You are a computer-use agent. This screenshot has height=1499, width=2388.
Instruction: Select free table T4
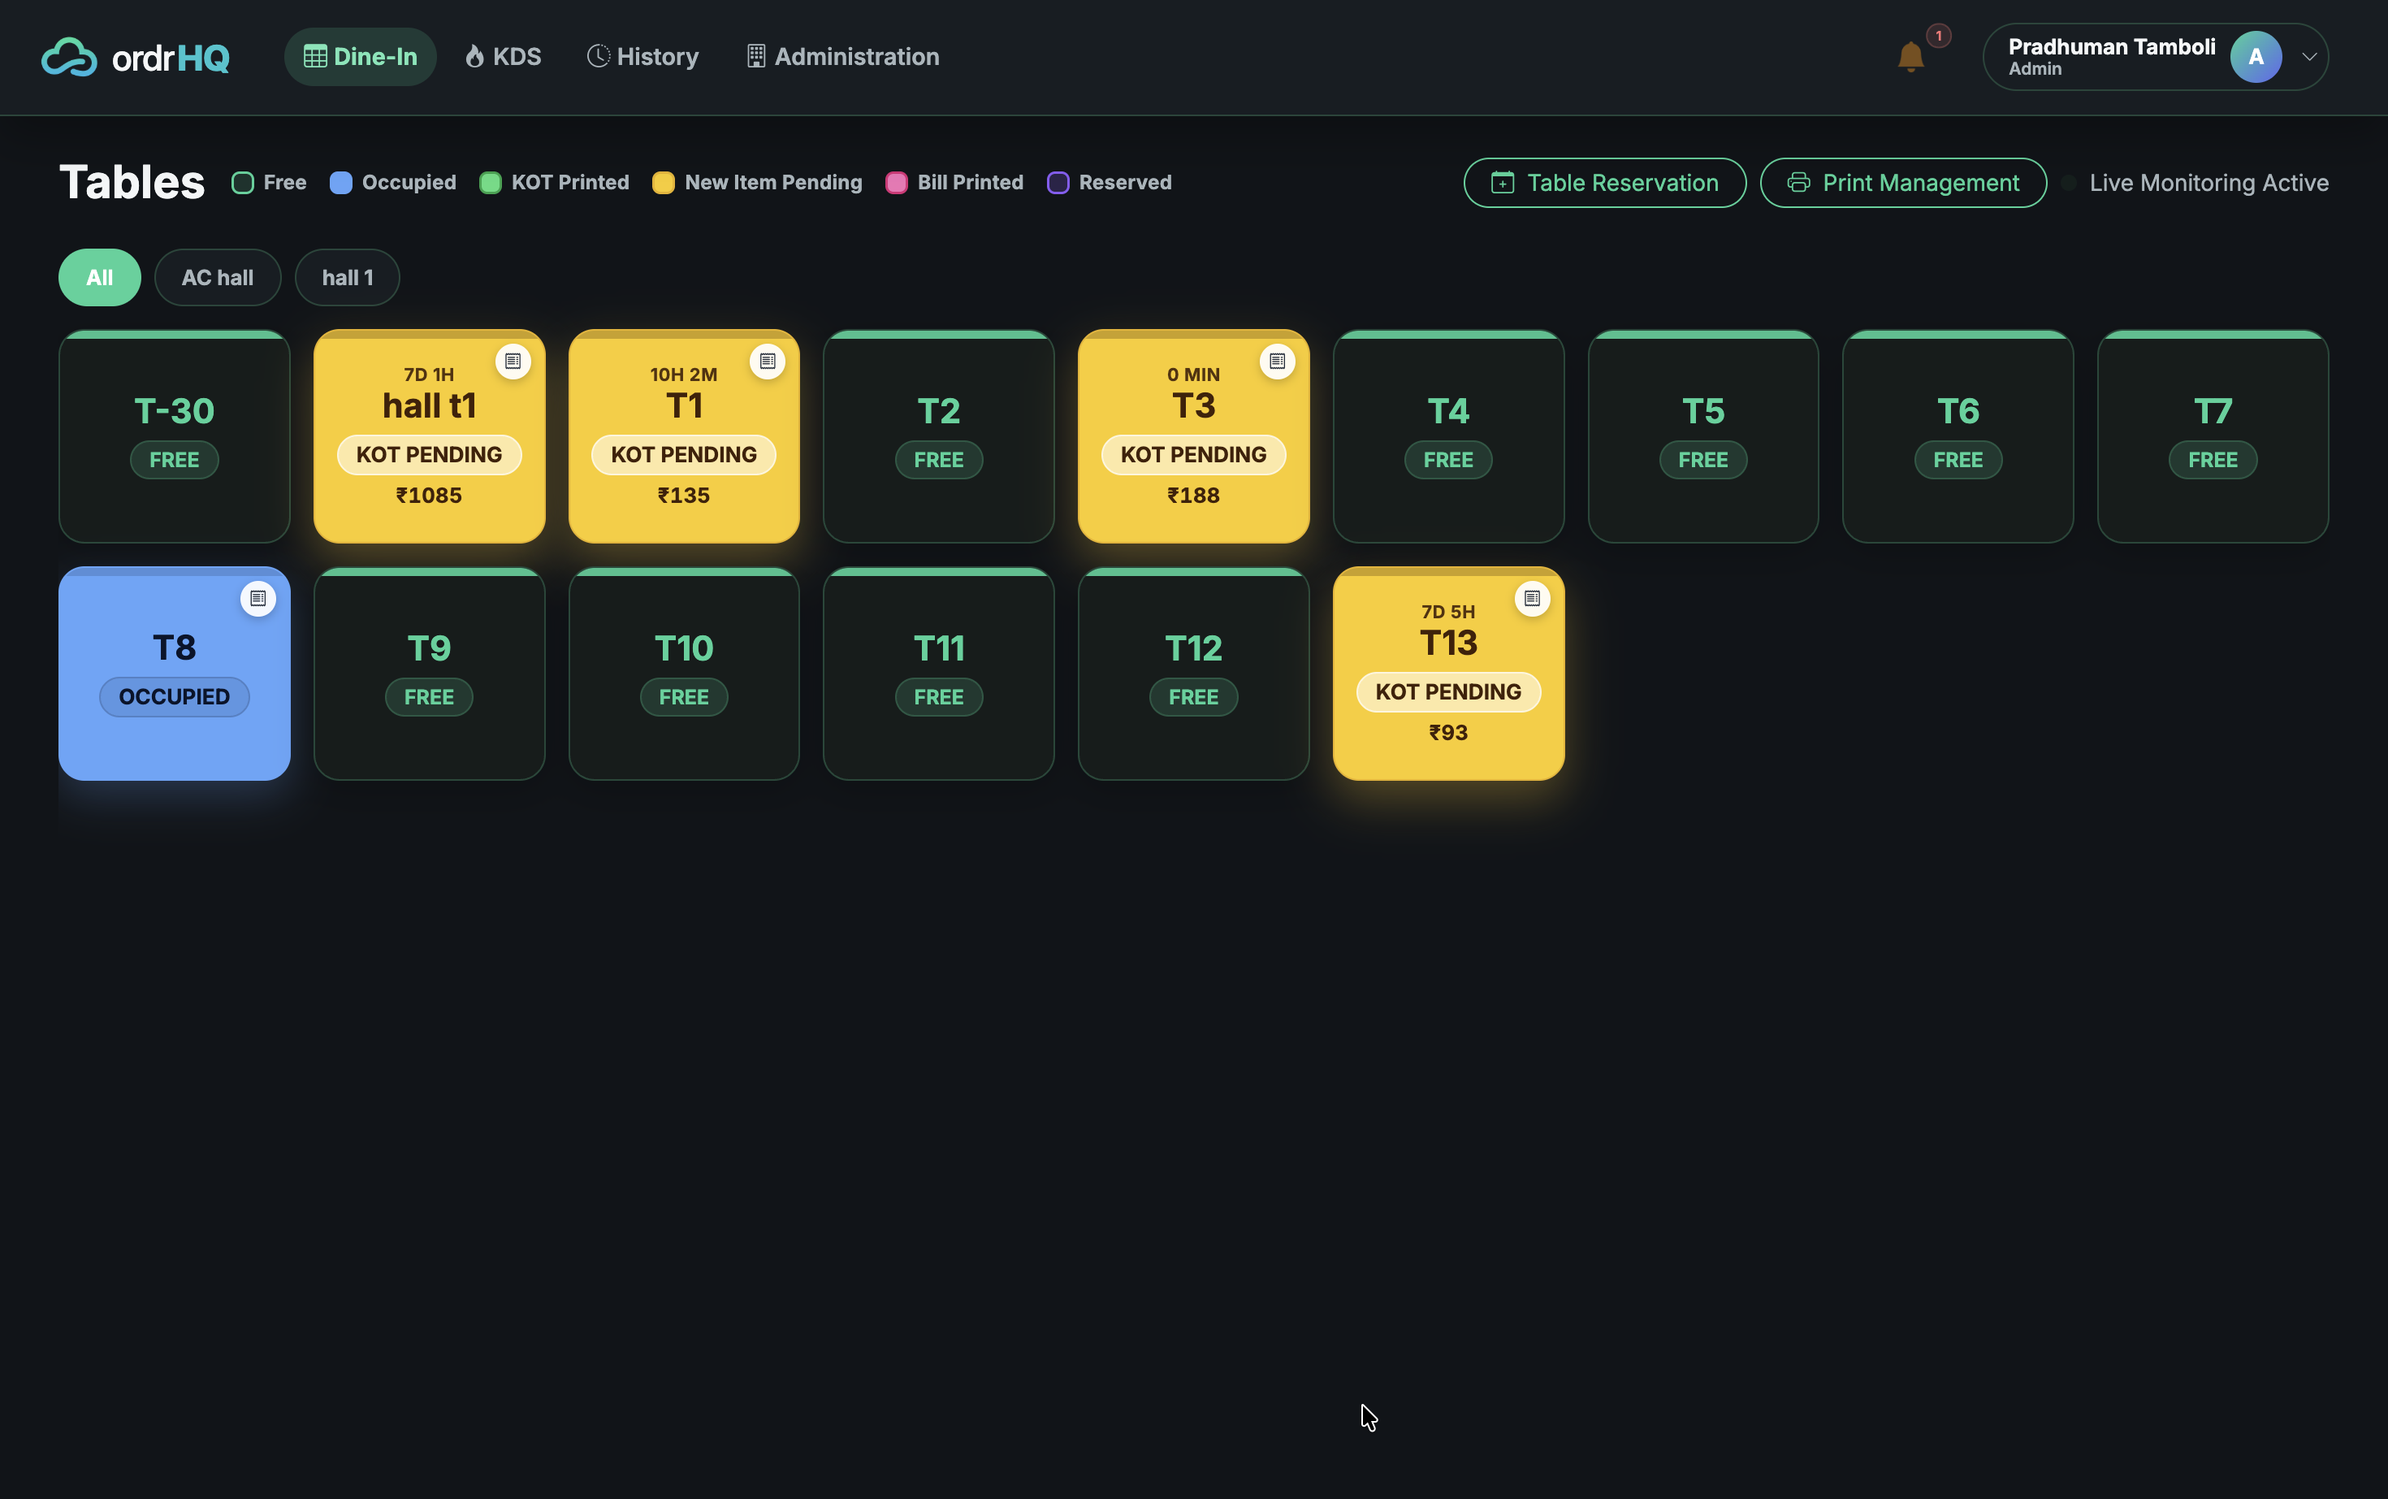1447,436
